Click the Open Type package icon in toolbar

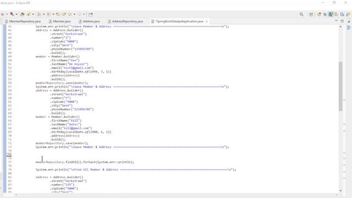click(22, 14)
